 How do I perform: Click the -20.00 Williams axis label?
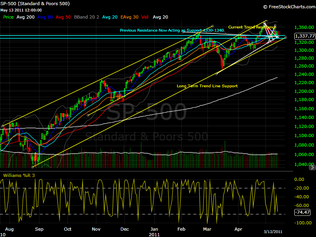tap(302, 188)
